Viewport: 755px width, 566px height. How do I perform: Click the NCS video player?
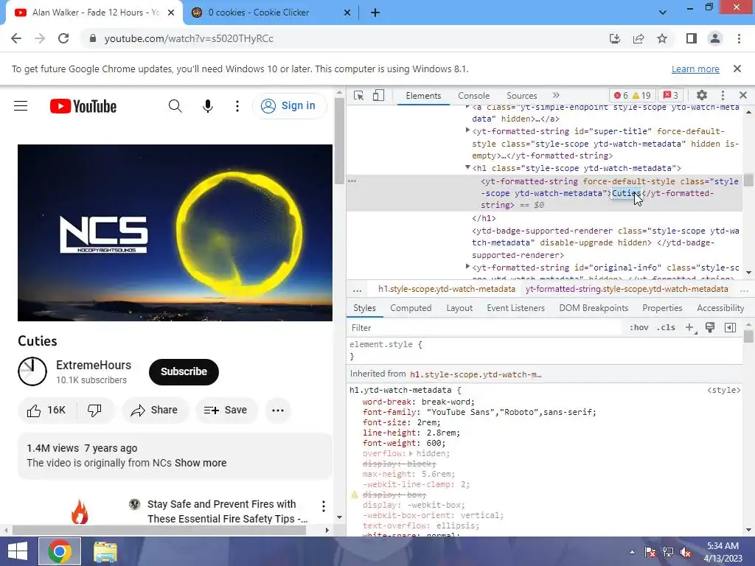point(175,232)
